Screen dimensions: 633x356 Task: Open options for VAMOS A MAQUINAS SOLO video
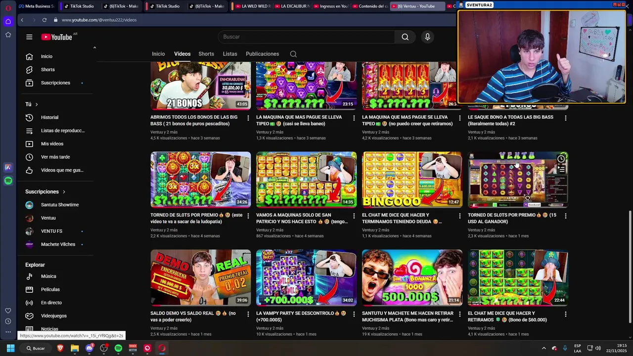pos(354,216)
